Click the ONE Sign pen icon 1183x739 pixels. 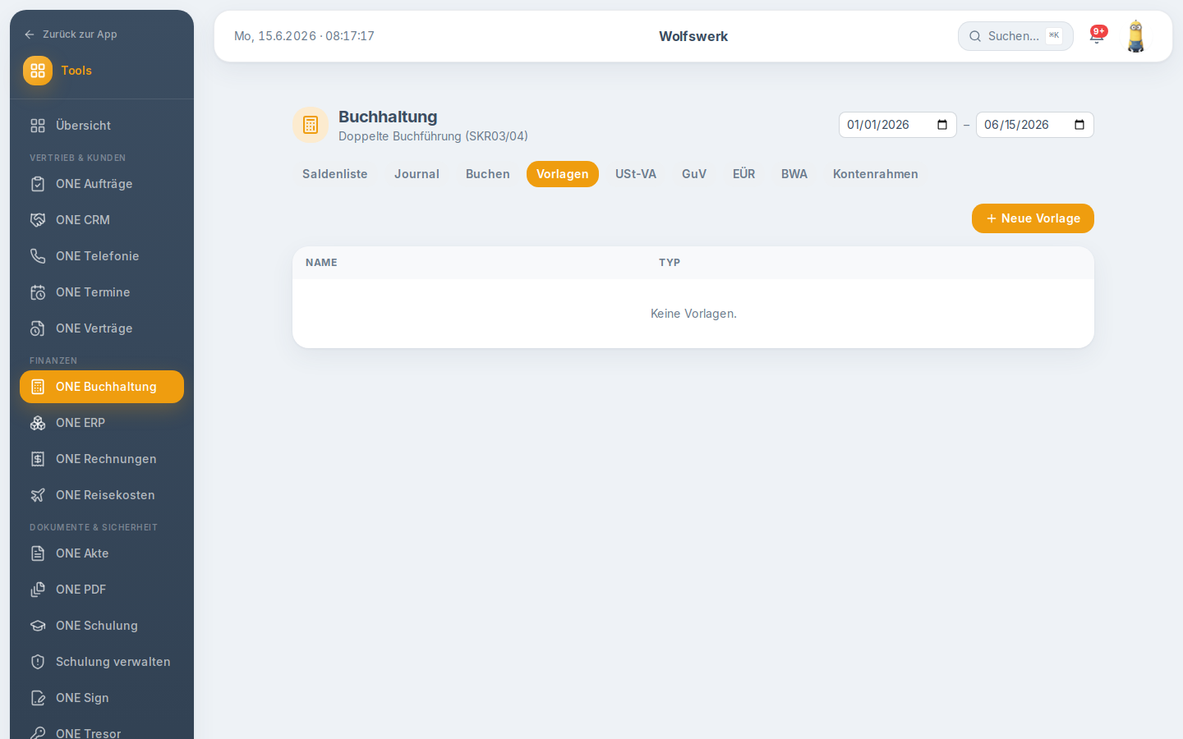pyautogui.click(x=38, y=698)
